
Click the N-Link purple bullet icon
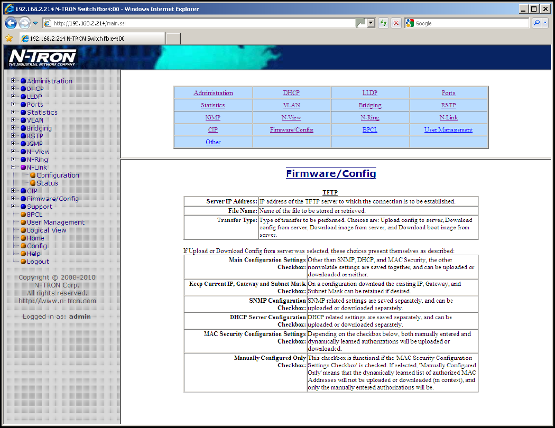[23, 168]
